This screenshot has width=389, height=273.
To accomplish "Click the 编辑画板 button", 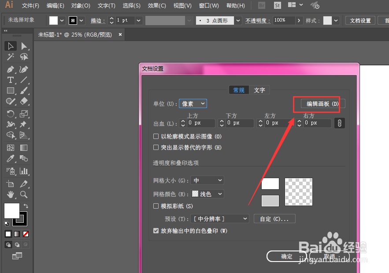I will [x=323, y=104].
